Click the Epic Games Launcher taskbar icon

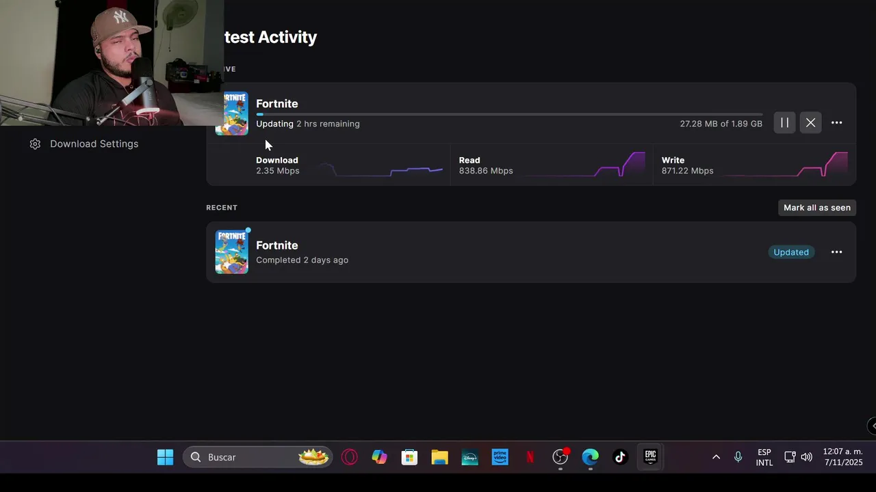[x=650, y=457]
